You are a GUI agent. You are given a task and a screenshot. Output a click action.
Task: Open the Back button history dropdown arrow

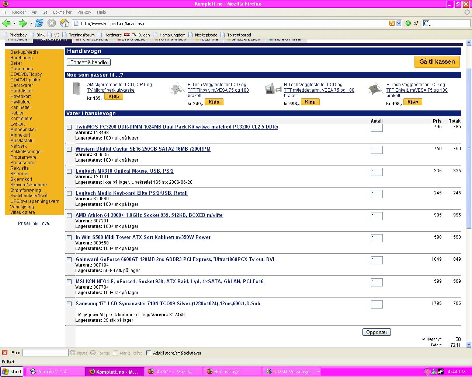(x=14, y=23)
